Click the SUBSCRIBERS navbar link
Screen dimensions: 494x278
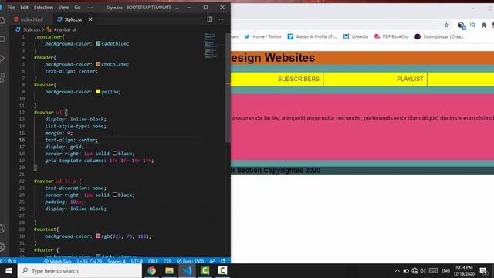pyautogui.click(x=299, y=79)
